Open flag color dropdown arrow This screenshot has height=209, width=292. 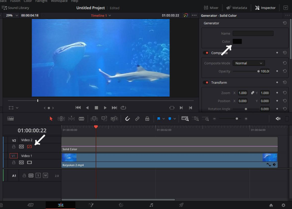(x=164, y=119)
